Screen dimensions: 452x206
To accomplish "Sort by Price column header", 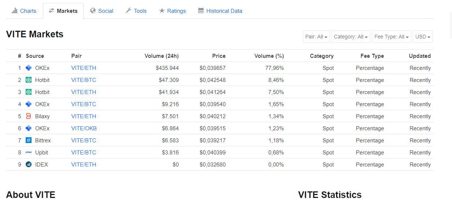I will (219, 56).
